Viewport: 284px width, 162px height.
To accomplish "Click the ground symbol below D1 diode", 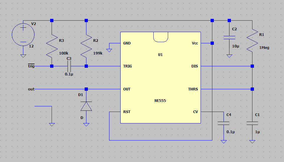I will click(x=86, y=125).
